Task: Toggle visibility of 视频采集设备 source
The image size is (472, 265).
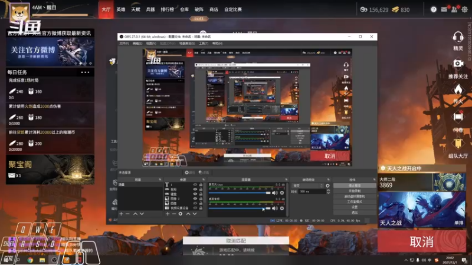Action: pos(195,208)
